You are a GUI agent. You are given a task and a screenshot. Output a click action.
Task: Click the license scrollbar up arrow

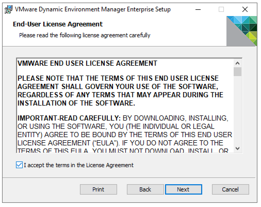[238, 63]
